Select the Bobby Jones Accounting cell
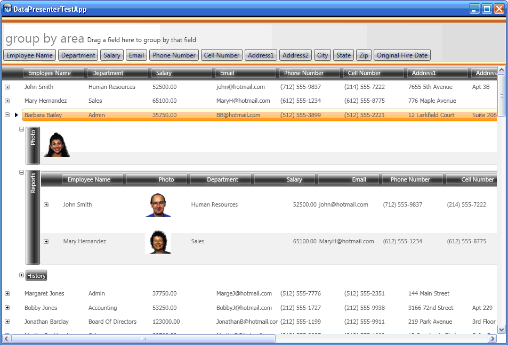508x345 pixels. [x=102, y=308]
